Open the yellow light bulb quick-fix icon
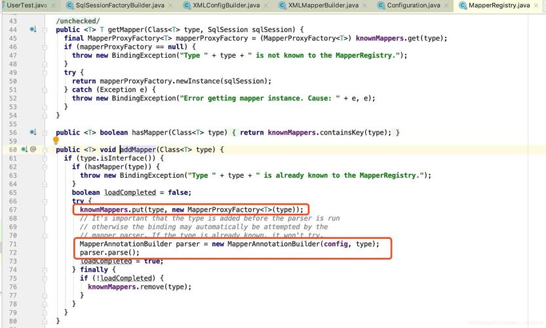The height and width of the screenshot is (328, 546). 56,140
